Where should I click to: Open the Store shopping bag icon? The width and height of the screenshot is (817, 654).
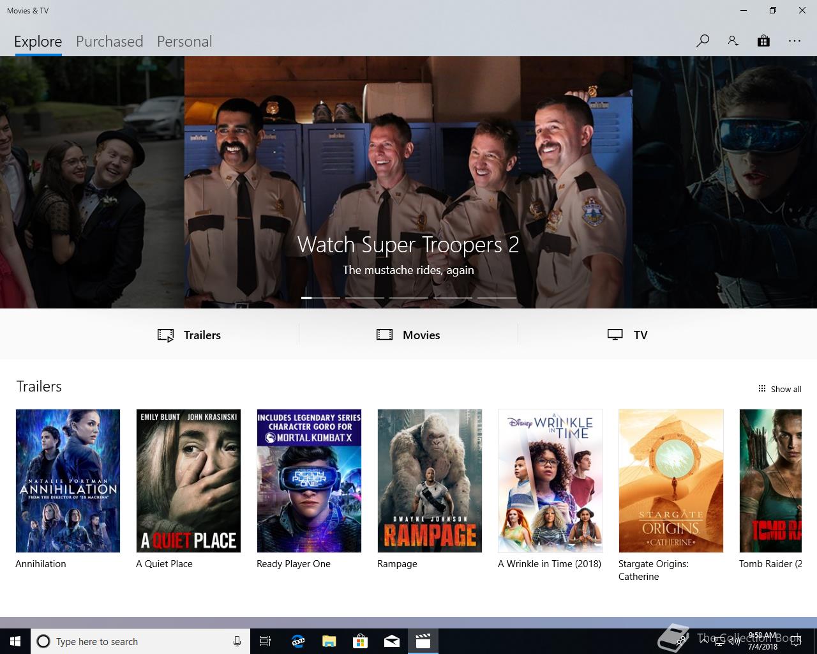(x=763, y=41)
